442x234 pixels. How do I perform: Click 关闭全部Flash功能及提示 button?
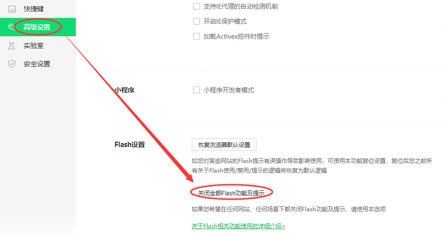pyautogui.click(x=231, y=193)
